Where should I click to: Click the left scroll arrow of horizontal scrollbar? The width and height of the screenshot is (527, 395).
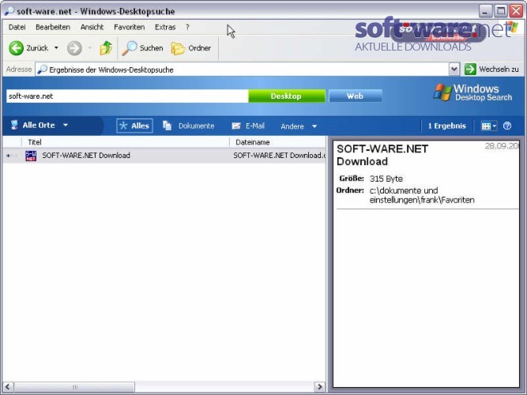[8, 386]
